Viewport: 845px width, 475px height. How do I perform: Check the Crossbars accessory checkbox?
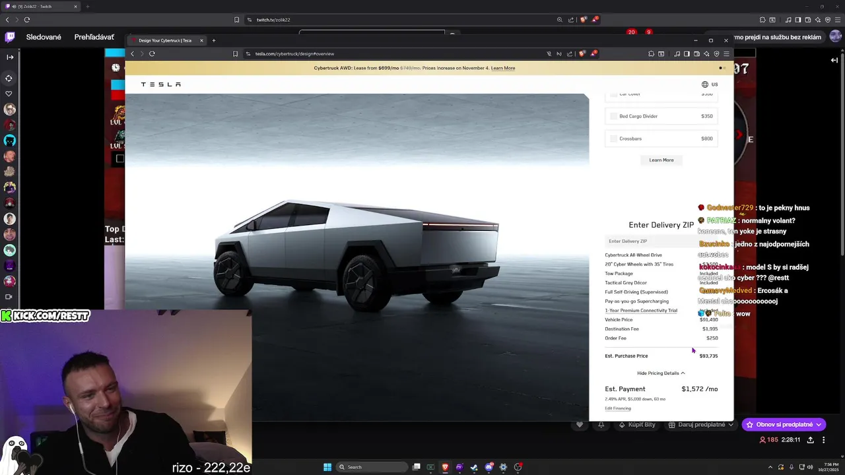pyautogui.click(x=613, y=139)
